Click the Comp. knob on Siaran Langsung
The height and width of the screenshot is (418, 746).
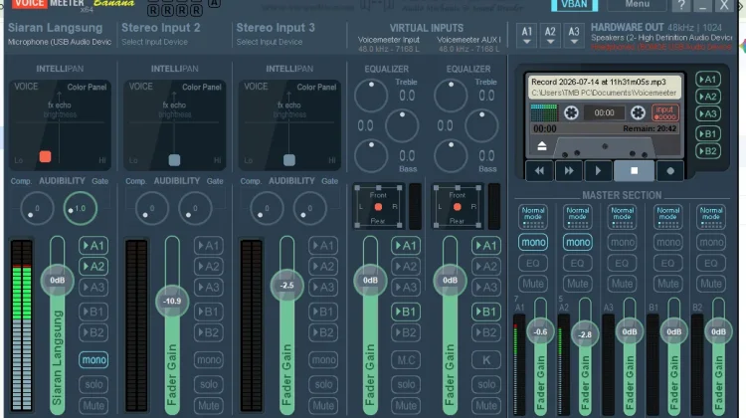click(37, 209)
